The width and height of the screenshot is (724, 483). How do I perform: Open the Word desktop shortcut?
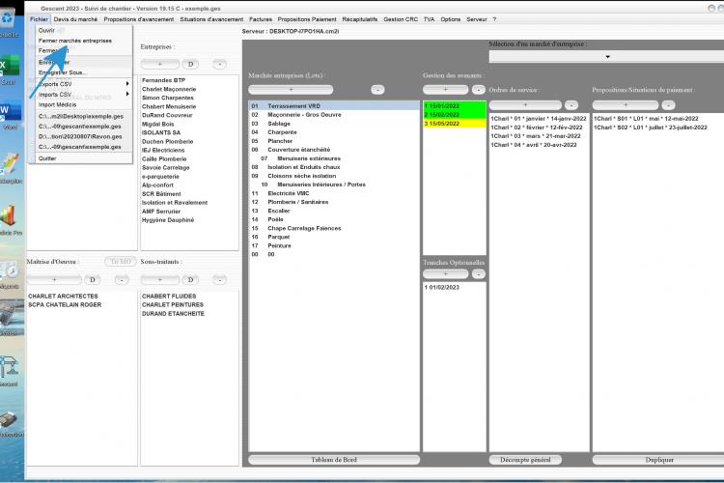tap(10, 115)
